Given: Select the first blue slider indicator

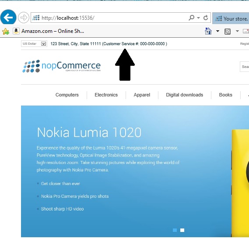Looking at the screenshot, I should pos(175,230).
